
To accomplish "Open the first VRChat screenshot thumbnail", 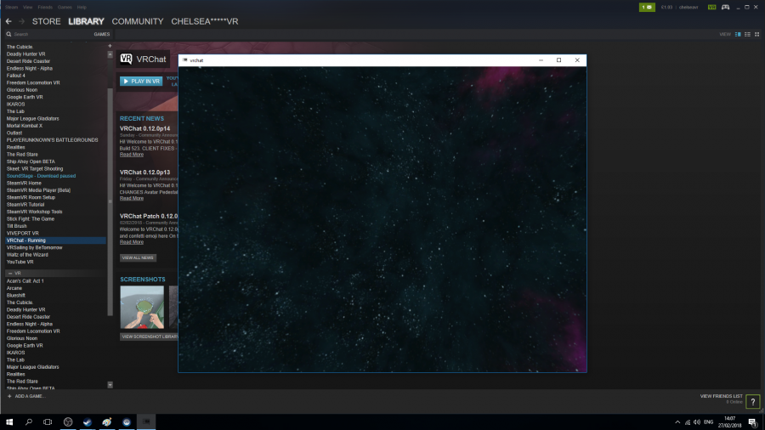I will point(142,307).
